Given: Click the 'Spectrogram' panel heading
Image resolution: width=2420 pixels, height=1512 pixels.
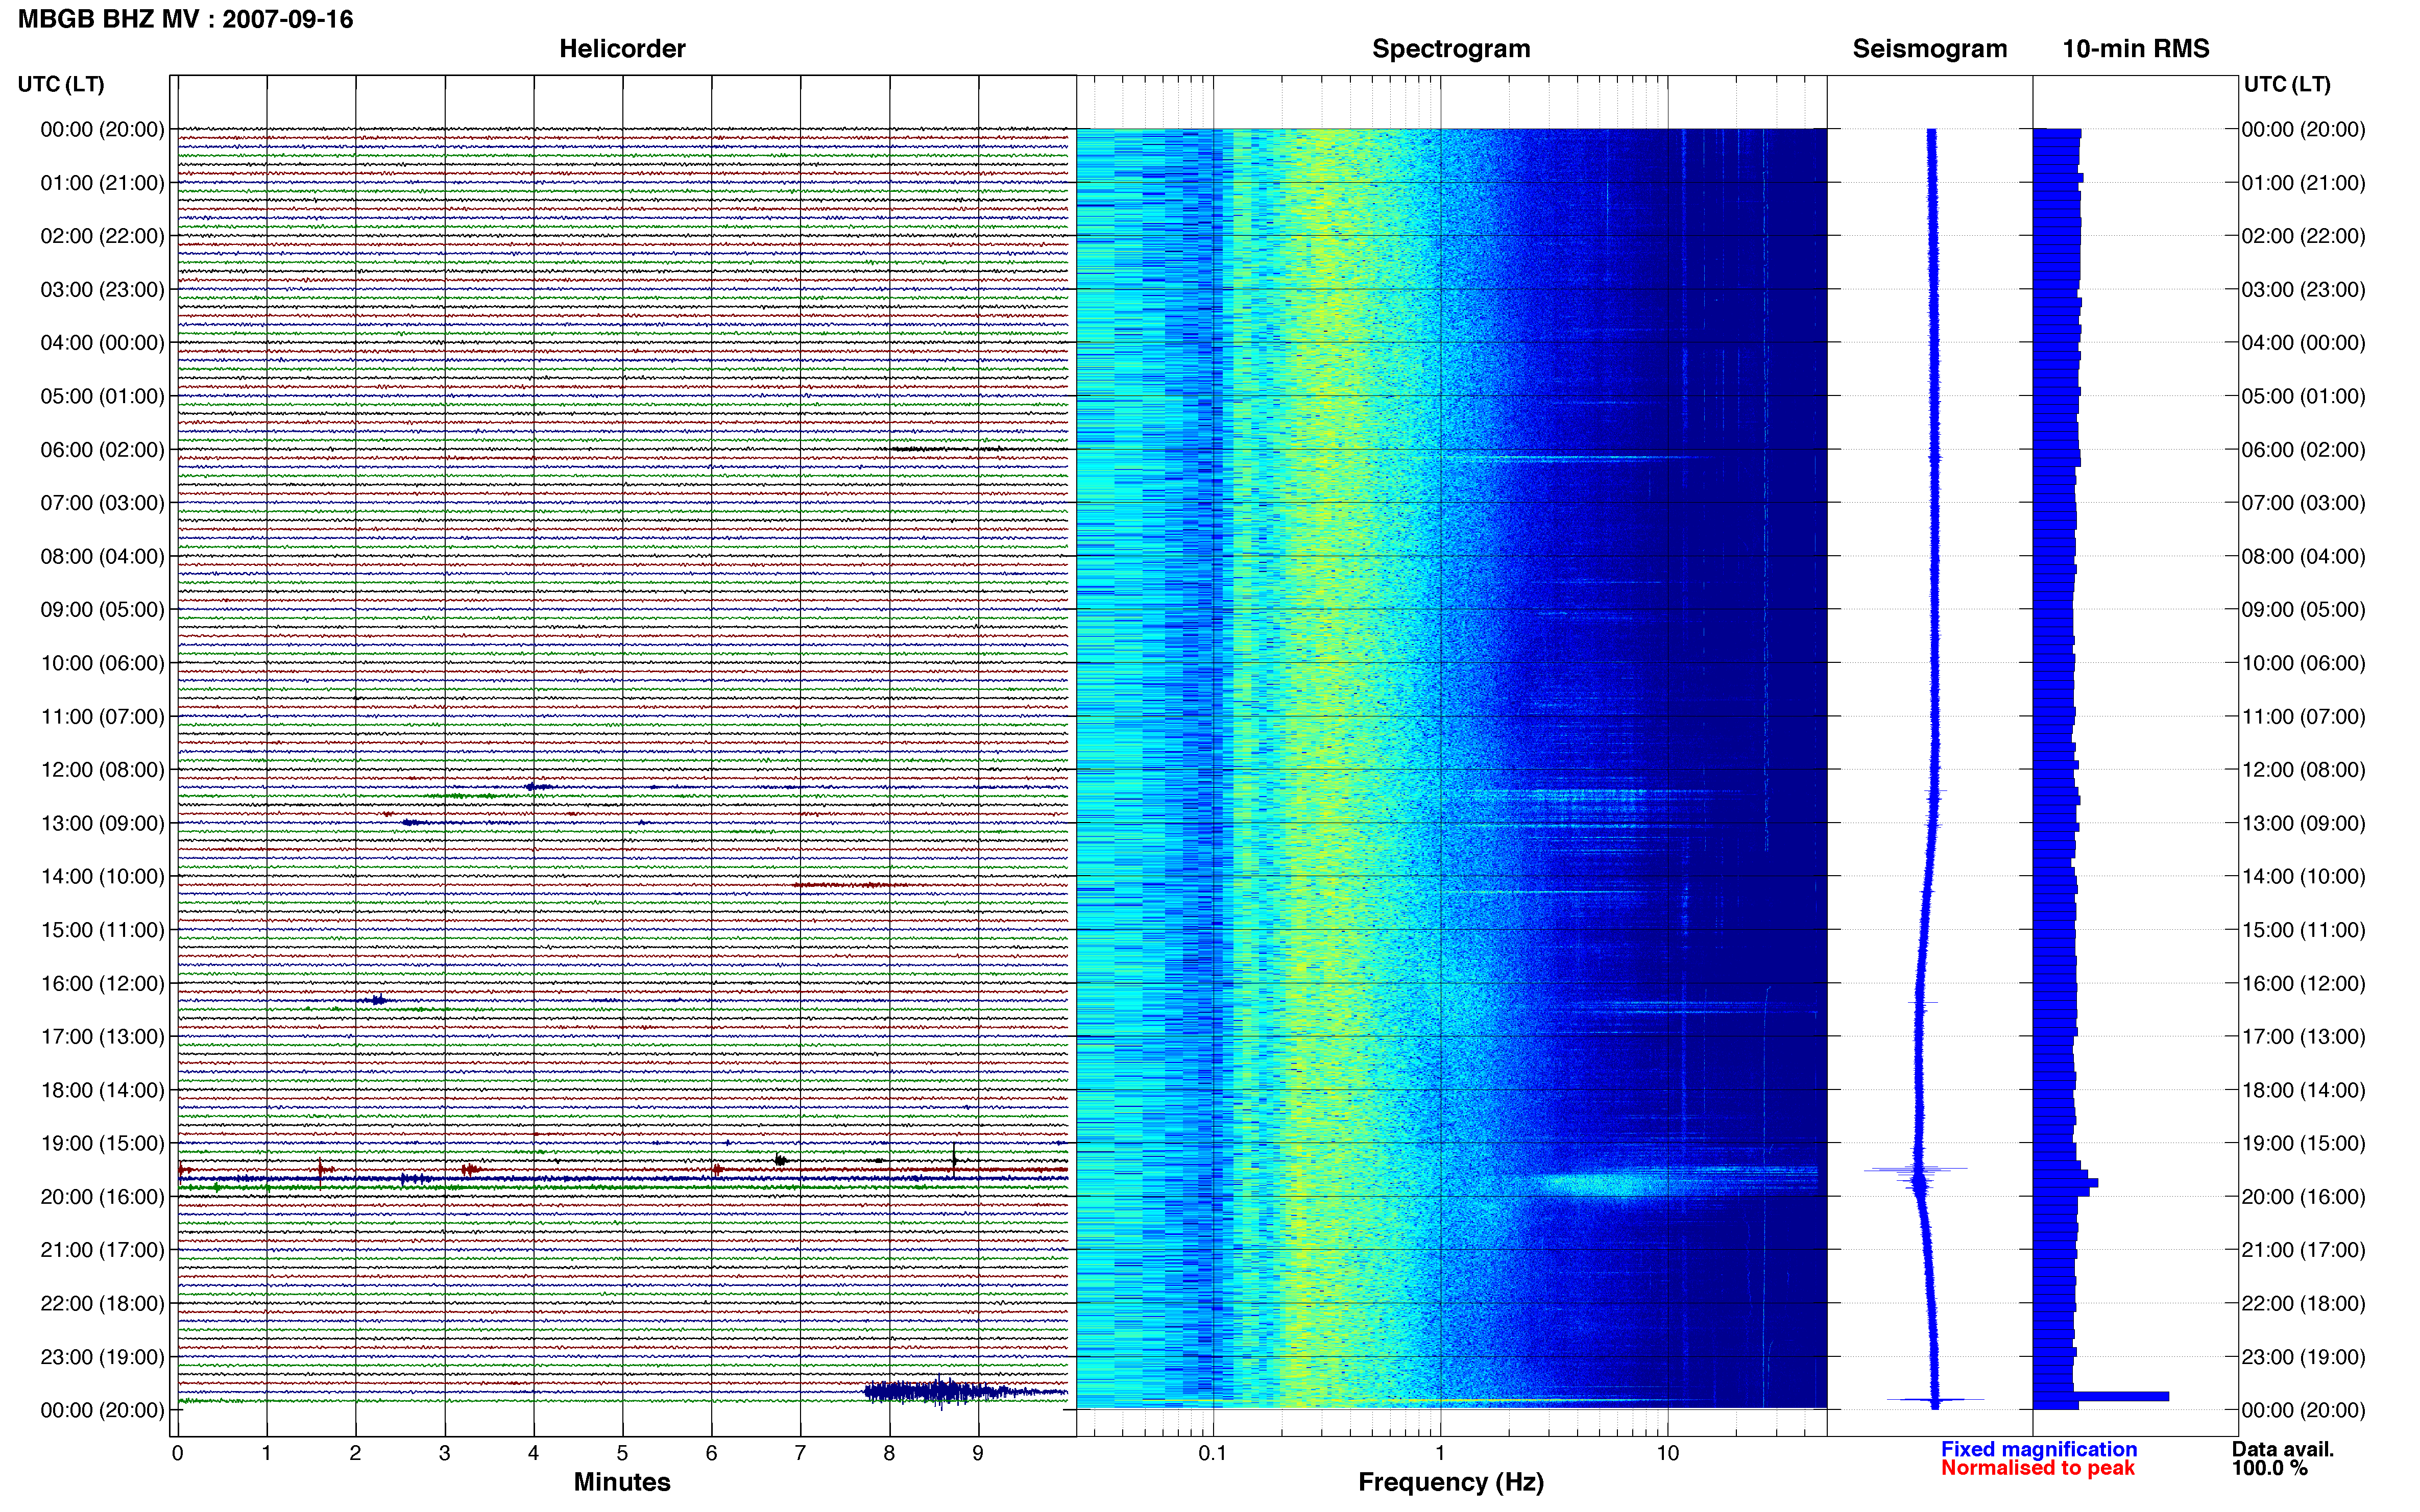Looking at the screenshot, I should 1450,49.
